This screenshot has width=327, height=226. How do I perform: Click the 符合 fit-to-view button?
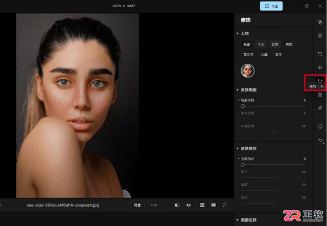(137, 205)
